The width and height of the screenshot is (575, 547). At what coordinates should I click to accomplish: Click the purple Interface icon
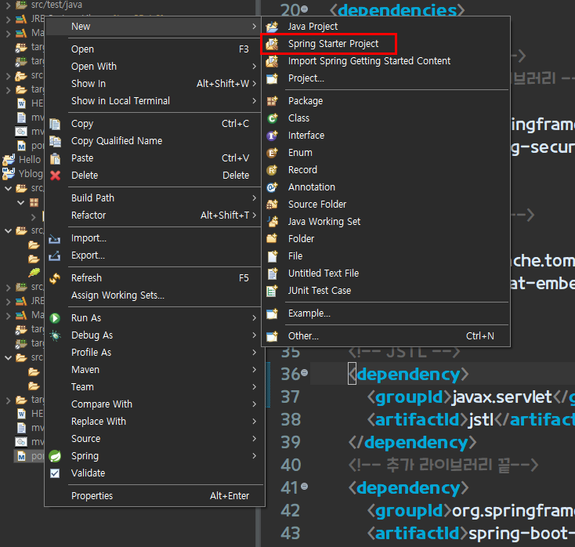(x=272, y=136)
